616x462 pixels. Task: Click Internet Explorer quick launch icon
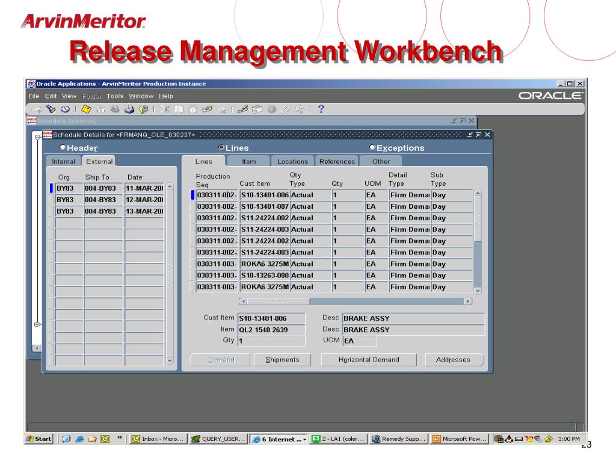pos(79,439)
